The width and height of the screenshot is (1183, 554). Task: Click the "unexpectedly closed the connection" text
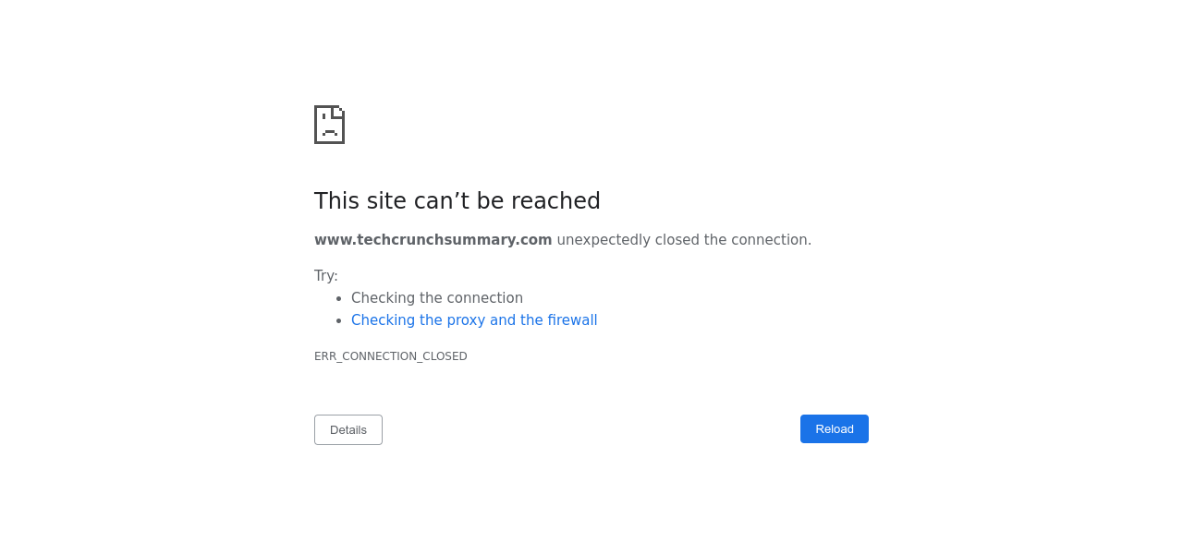684,240
